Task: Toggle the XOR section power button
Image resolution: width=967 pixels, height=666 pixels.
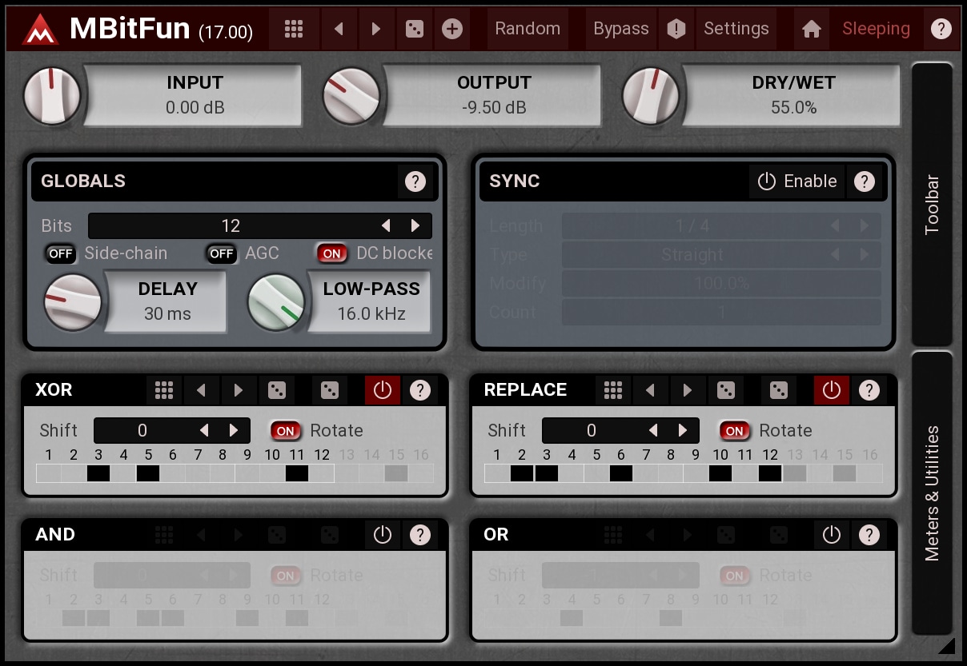Action: point(383,390)
